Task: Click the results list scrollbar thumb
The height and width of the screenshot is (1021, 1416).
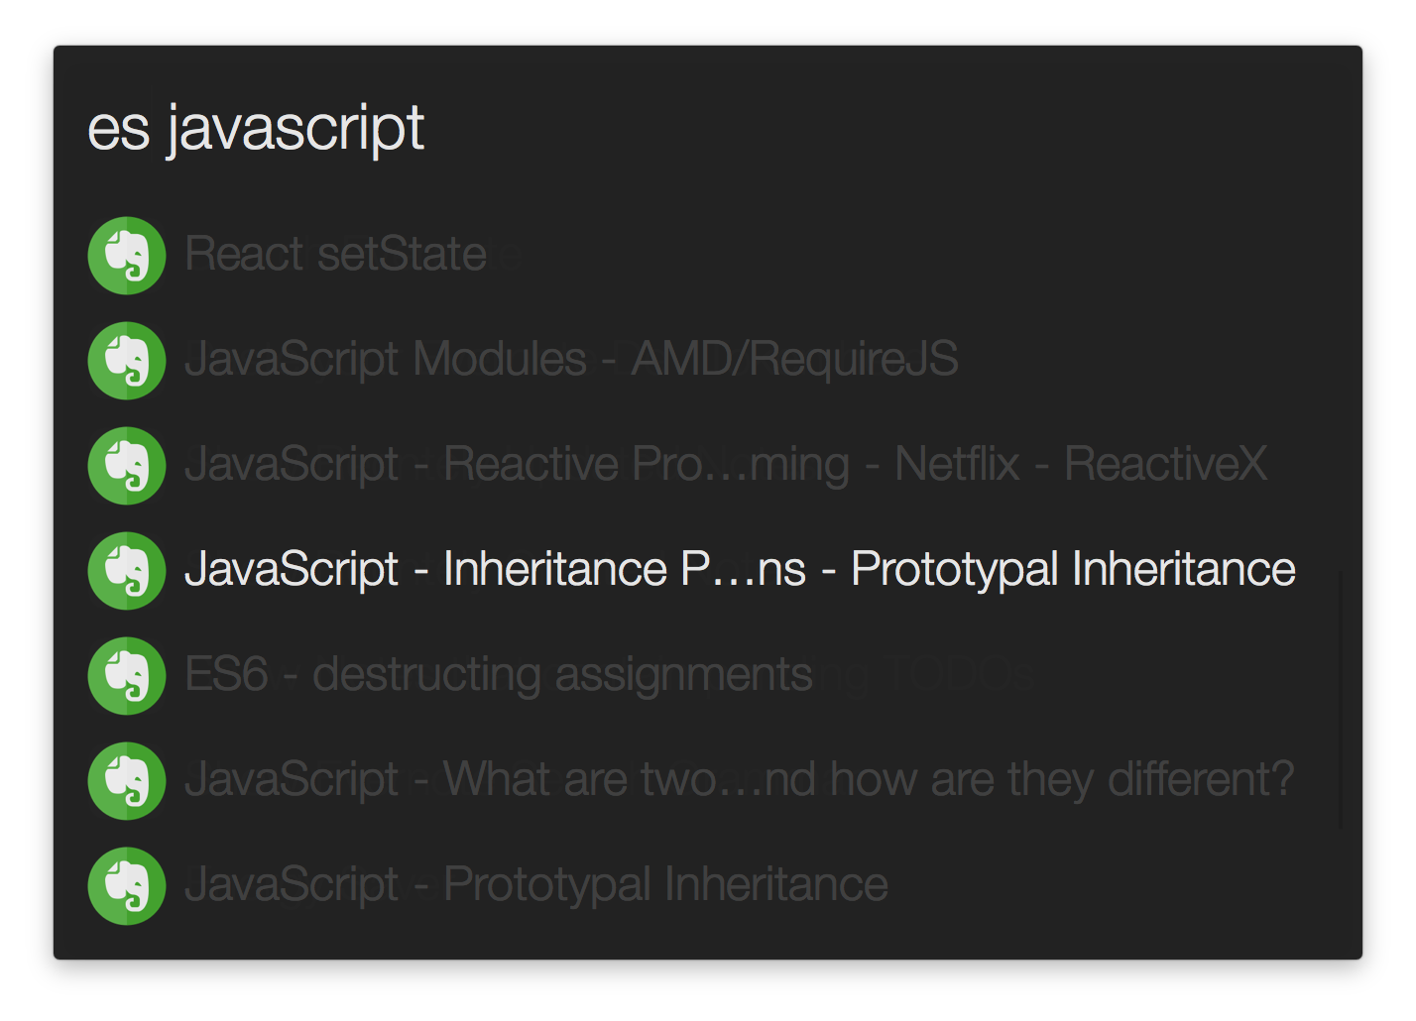Action: tap(1341, 699)
